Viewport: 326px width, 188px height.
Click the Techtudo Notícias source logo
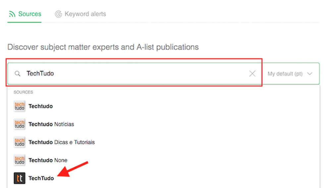[x=20, y=124]
